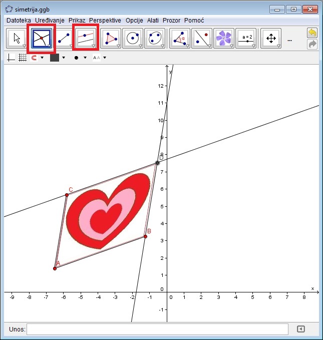Open the Uređivanje menu

[50, 21]
